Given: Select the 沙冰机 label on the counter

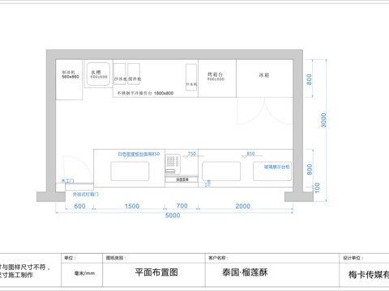Looking at the screenshot, I should 120,79.
